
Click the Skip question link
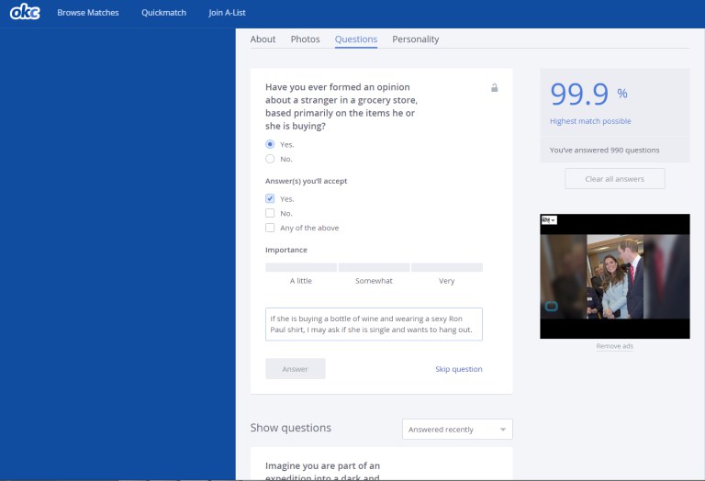coord(458,369)
